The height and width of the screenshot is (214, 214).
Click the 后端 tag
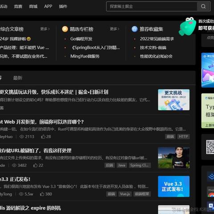109,165
